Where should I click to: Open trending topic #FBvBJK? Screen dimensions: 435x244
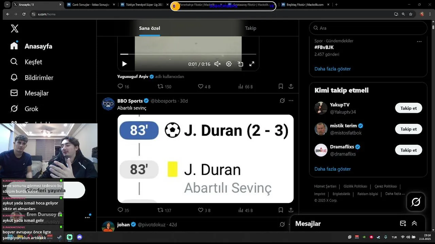(x=324, y=47)
